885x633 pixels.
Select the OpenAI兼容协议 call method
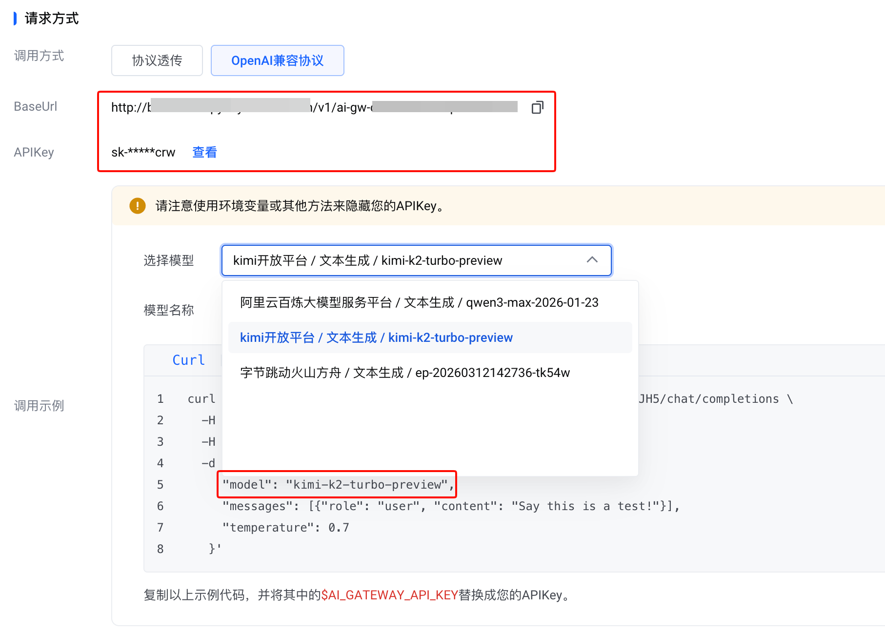click(x=278, y=60)
